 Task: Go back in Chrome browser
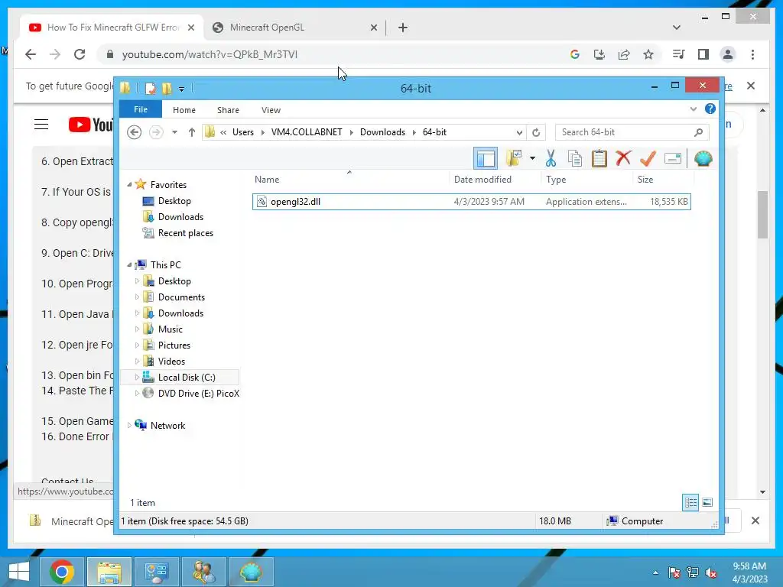[x=31, y=54]
